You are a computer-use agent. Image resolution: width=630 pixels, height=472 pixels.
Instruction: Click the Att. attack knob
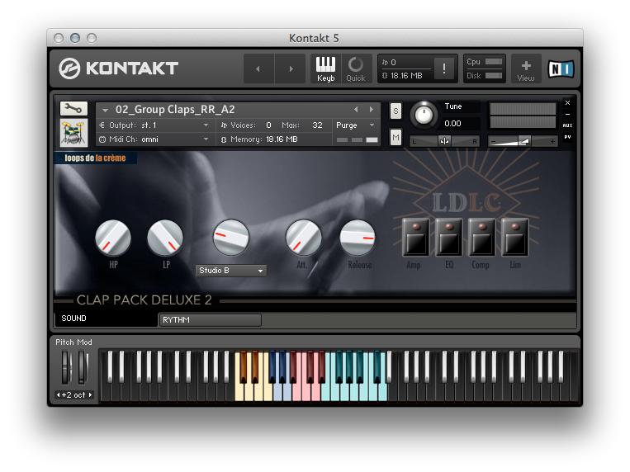[x=303, y=238]
